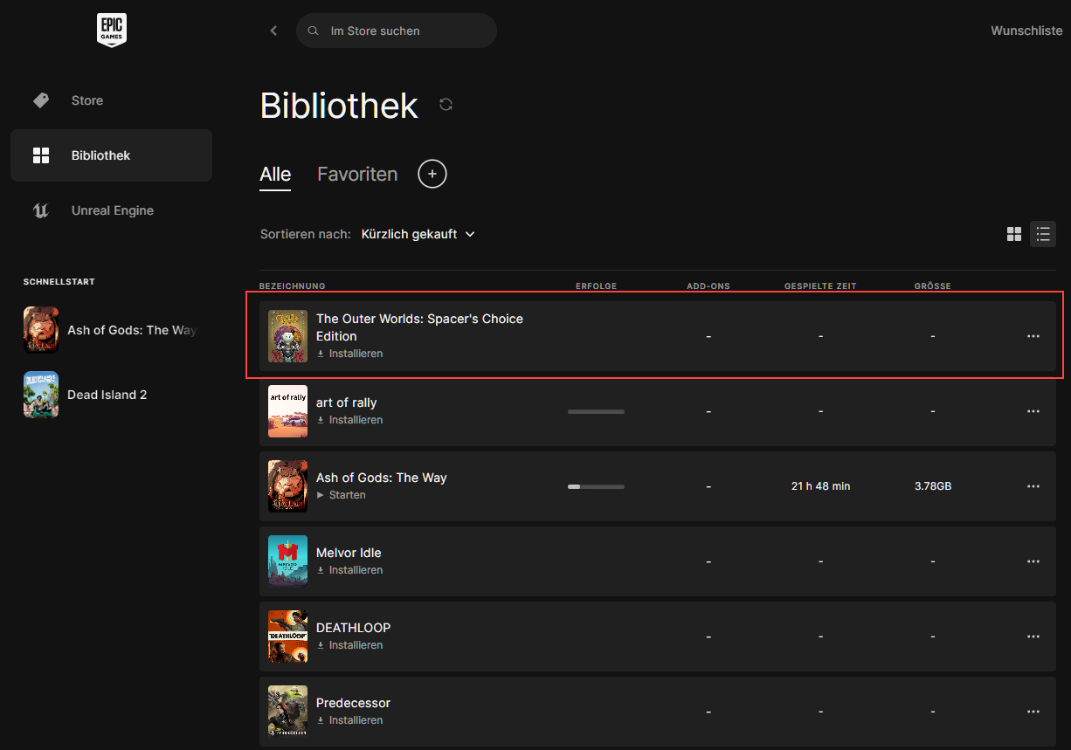Select the Favoriten tab
Image resolution: width=1071 pixels, height=750 pixels.
tap(357, 174)
